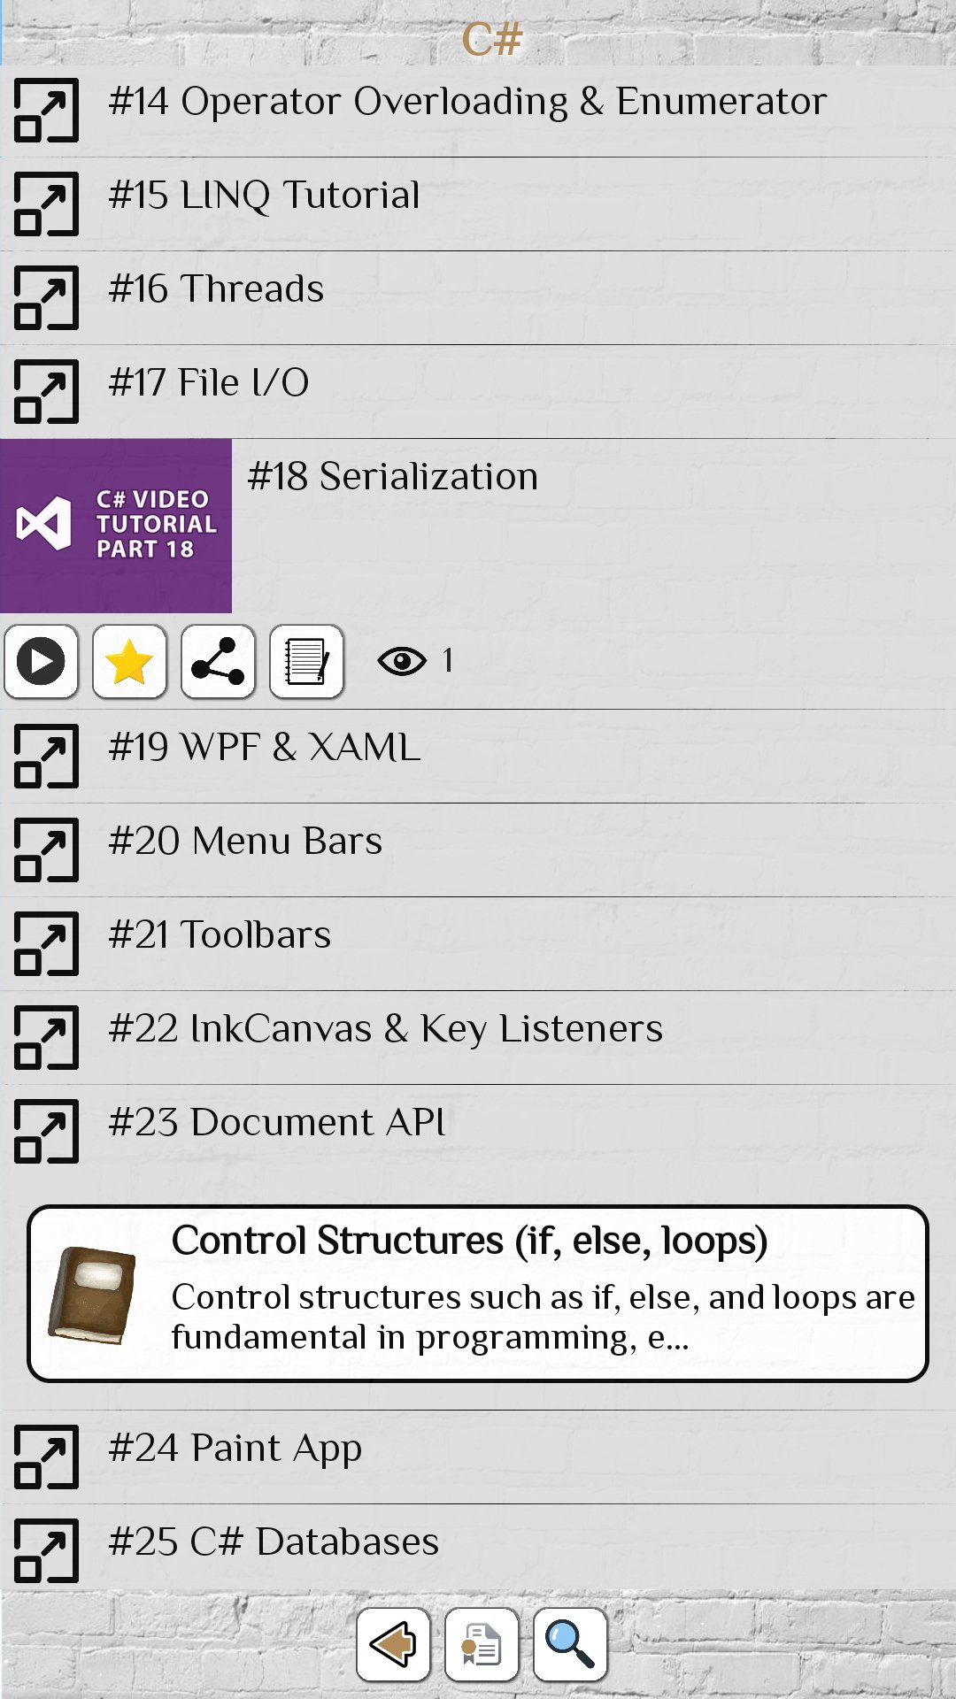Toggle favorite star for #18 Serialization
This screenshot has width=956, height=1699.
coord(129,661)
